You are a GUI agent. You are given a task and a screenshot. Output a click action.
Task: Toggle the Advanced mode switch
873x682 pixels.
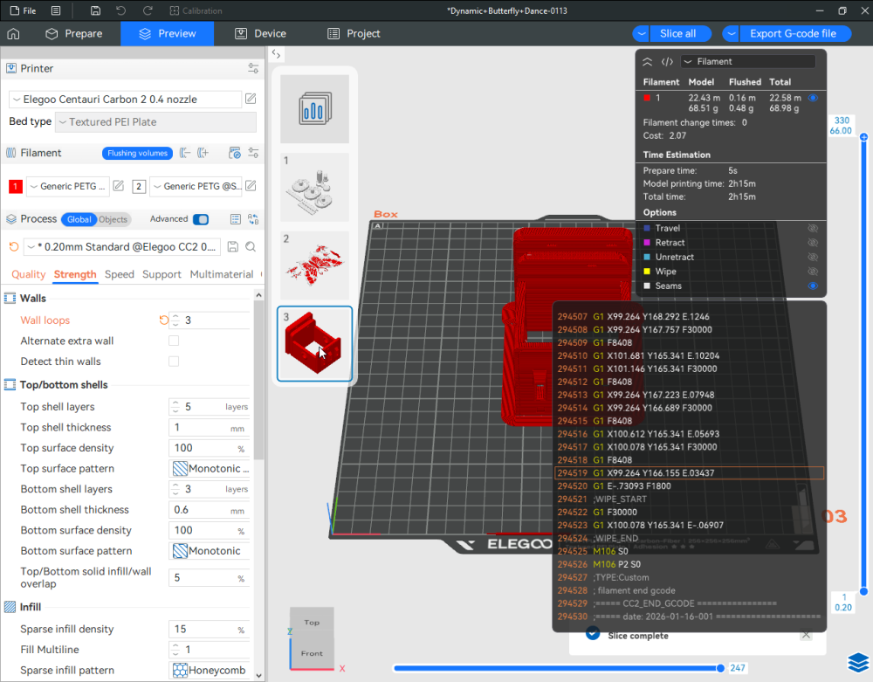pos(201,219)
